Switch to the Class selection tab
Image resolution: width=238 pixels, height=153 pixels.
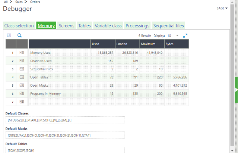(x=19, y=26)
